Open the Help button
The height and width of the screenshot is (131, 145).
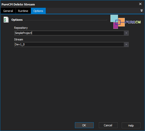[x=131, y=125]
